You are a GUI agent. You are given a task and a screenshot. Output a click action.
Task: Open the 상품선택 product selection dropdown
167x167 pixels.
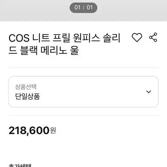pos(83,92)
